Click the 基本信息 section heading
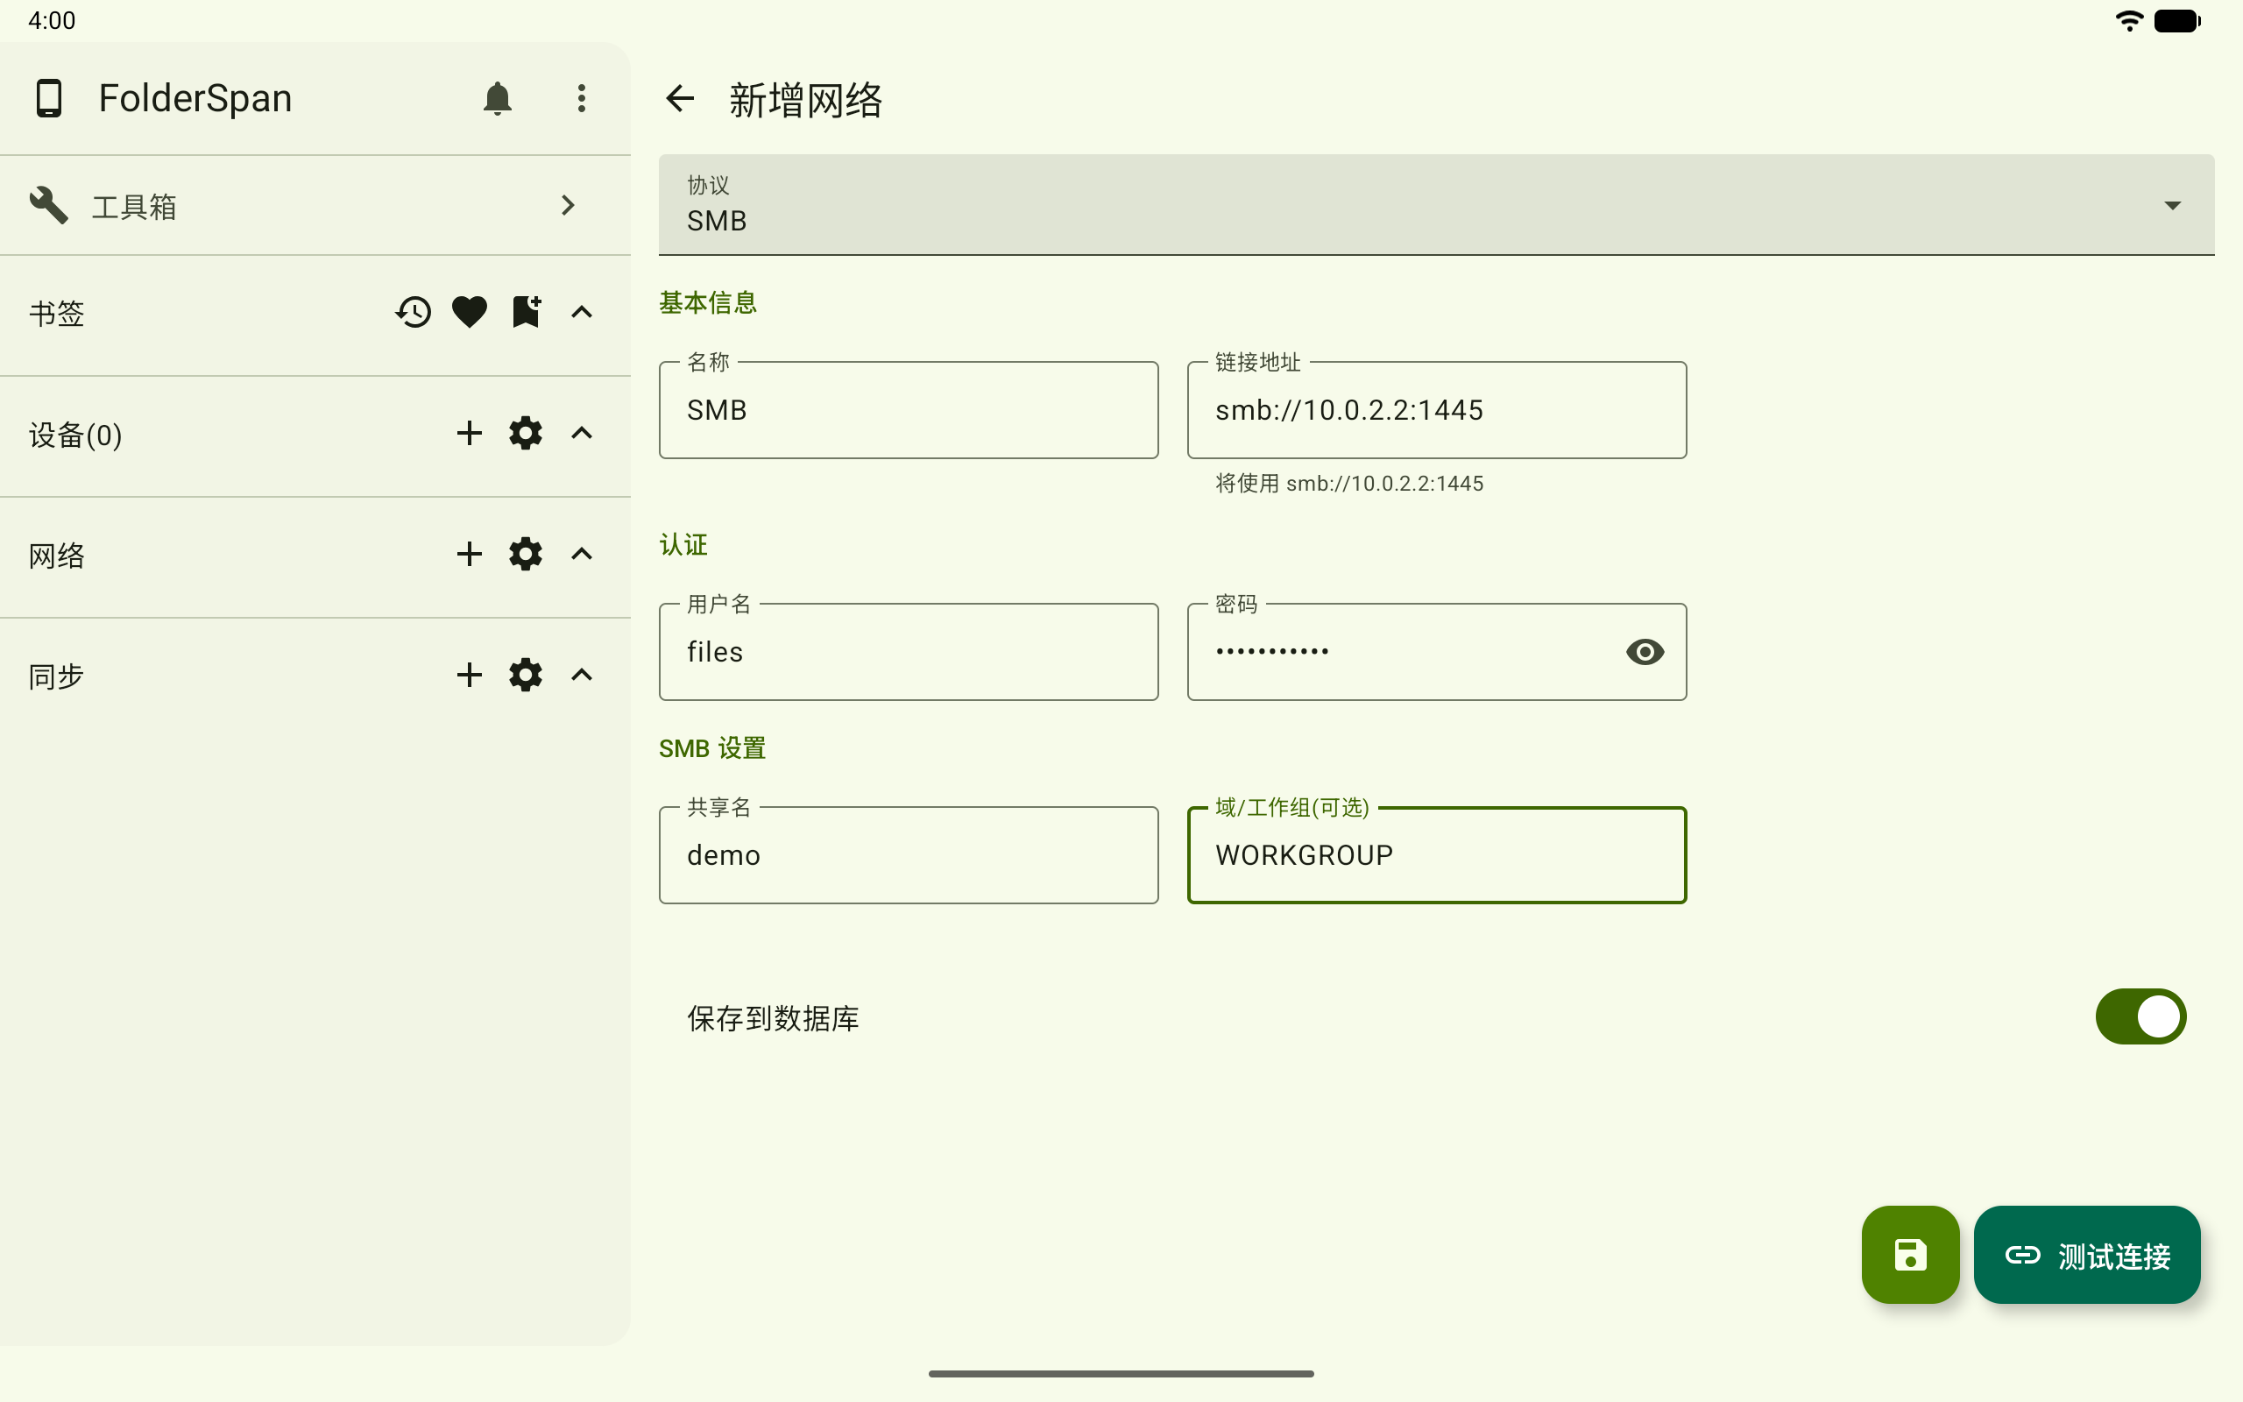Screen dimensions: 2243x1402 [x=708, y=302]
